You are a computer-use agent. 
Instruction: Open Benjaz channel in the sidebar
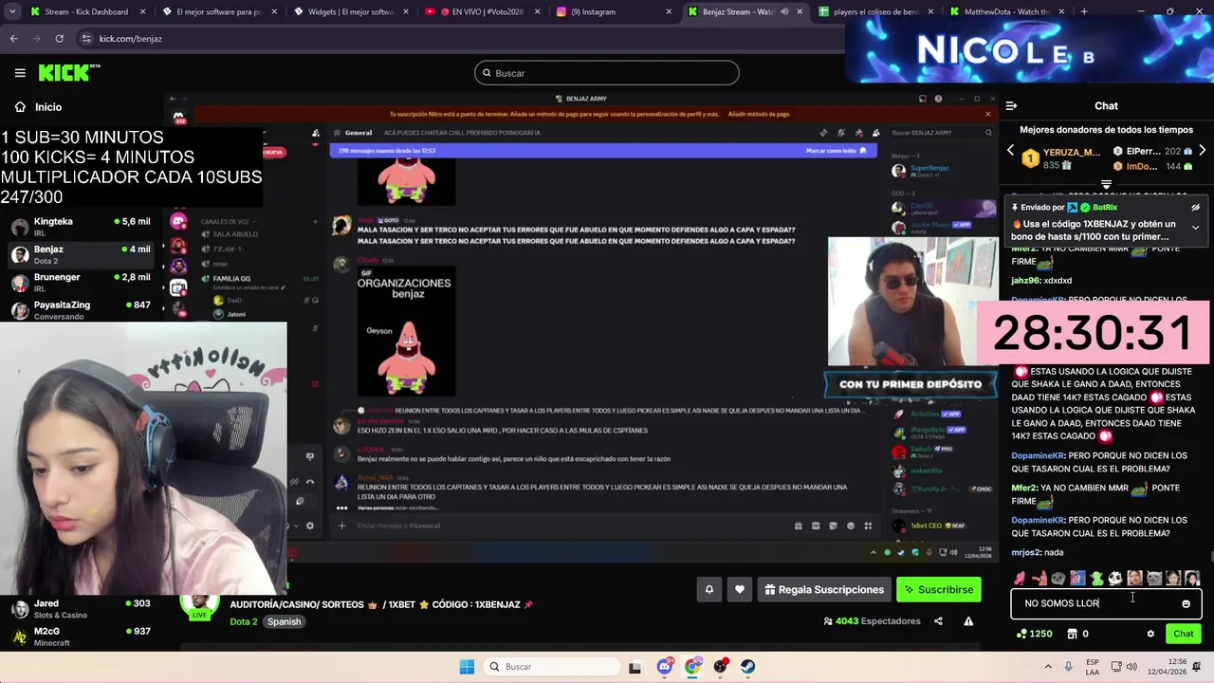(81, 253)
